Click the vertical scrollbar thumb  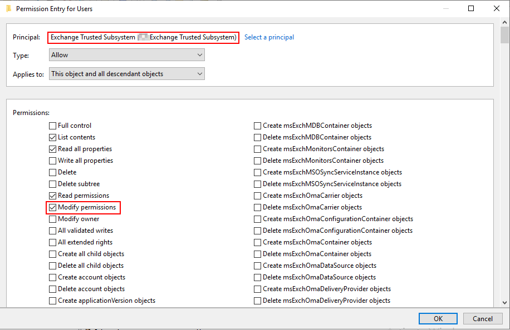coord(504,35)
